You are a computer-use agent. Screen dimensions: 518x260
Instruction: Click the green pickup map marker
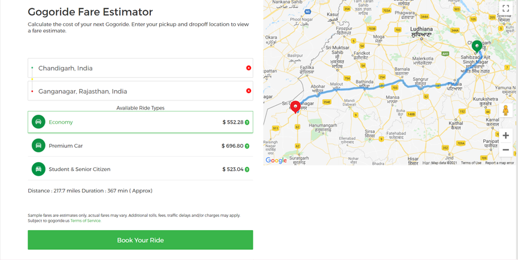coord(477,45)
